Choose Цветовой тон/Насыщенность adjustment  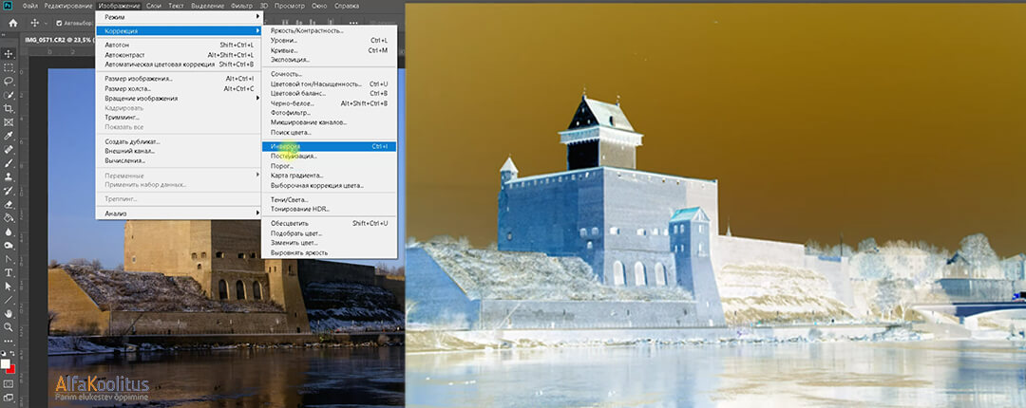(329, 83)
